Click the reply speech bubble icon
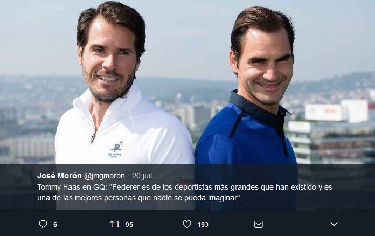Image resolution: width=375 pixels, height=236 pixels. pos(43,224)
